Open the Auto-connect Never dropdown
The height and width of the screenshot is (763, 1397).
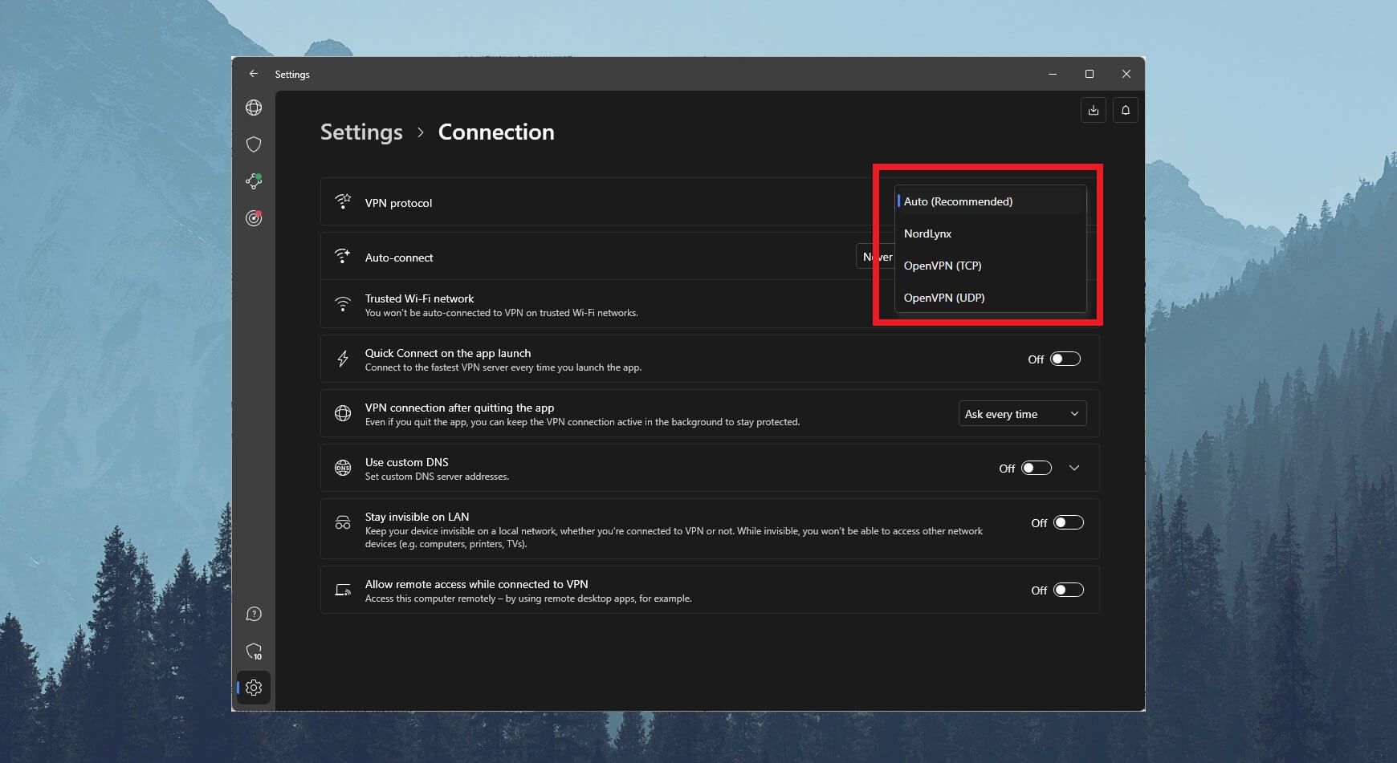[877, 257]
